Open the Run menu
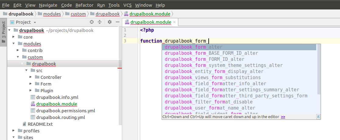The image size is (340, 140). (x=101, y=5)
